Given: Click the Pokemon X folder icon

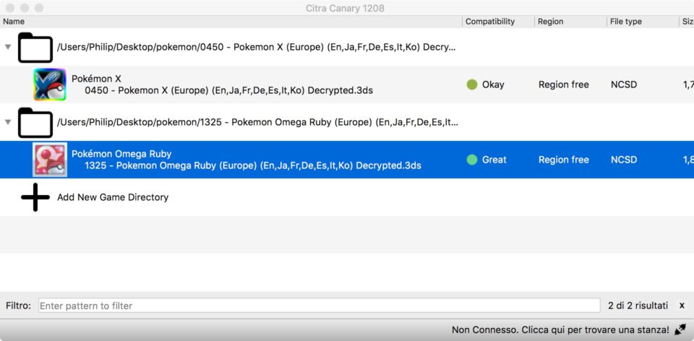Looking at the screenshot, I should 35,48.
